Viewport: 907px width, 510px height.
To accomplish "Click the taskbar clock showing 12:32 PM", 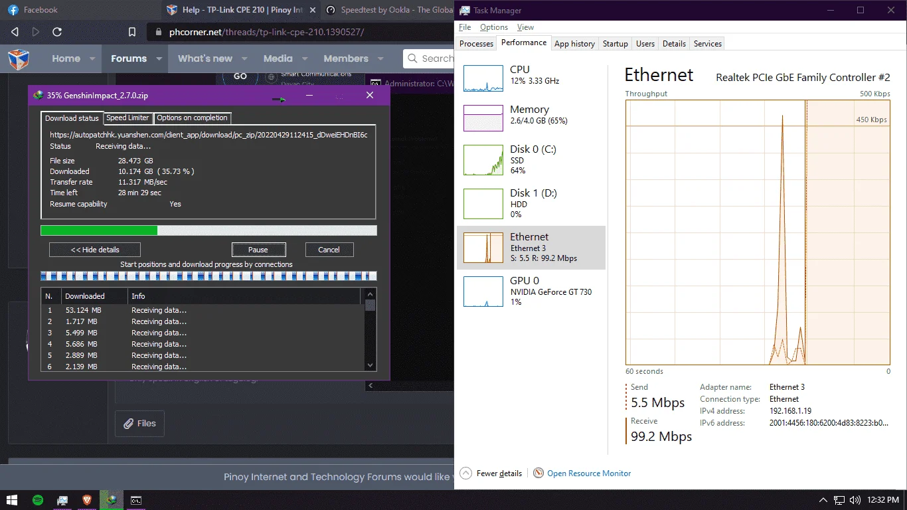I will pyautogui.click(x=882, y=500).
